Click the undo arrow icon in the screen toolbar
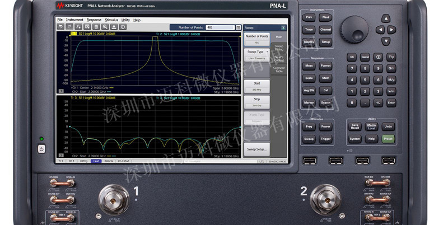 coord(60,27)
